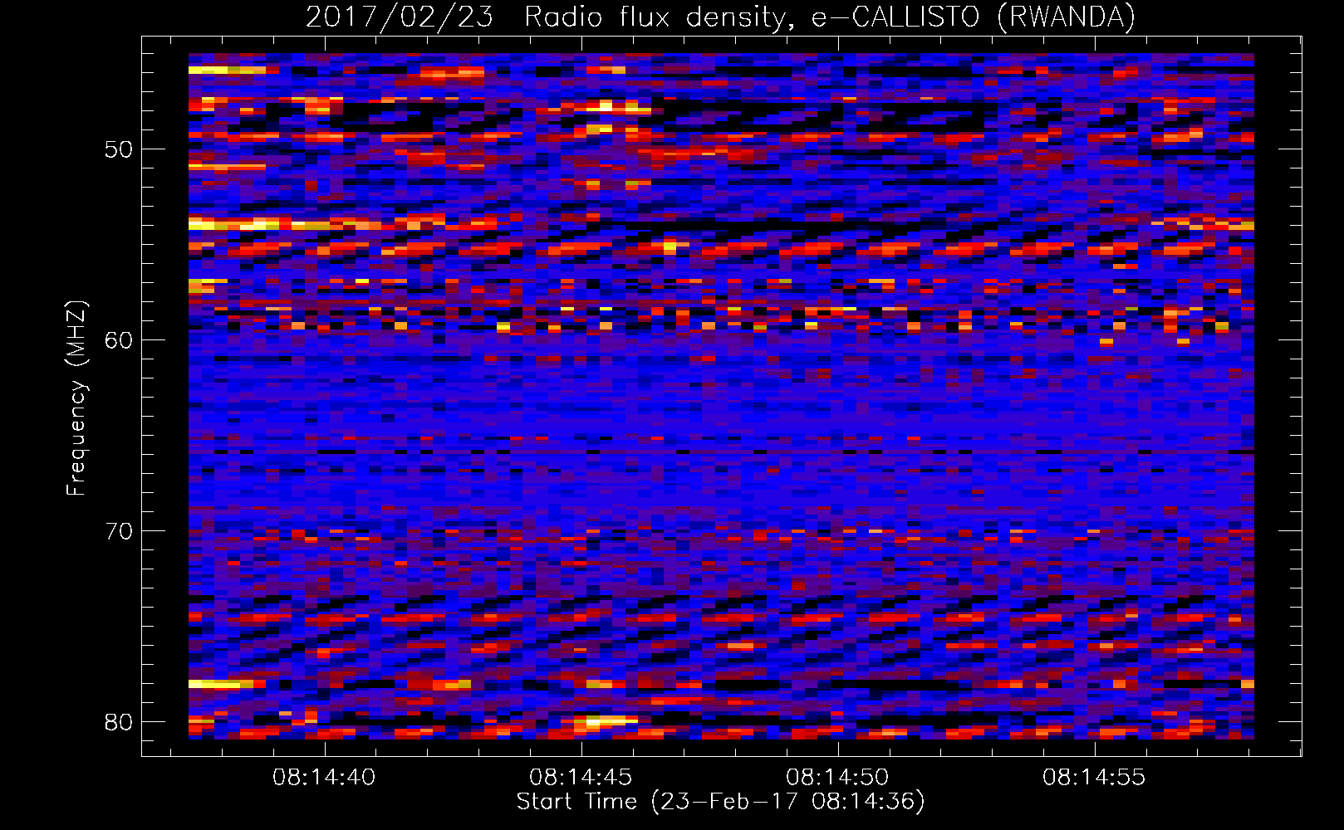
Task: Click the frequency tick label 50
Action: coord(119,149)
